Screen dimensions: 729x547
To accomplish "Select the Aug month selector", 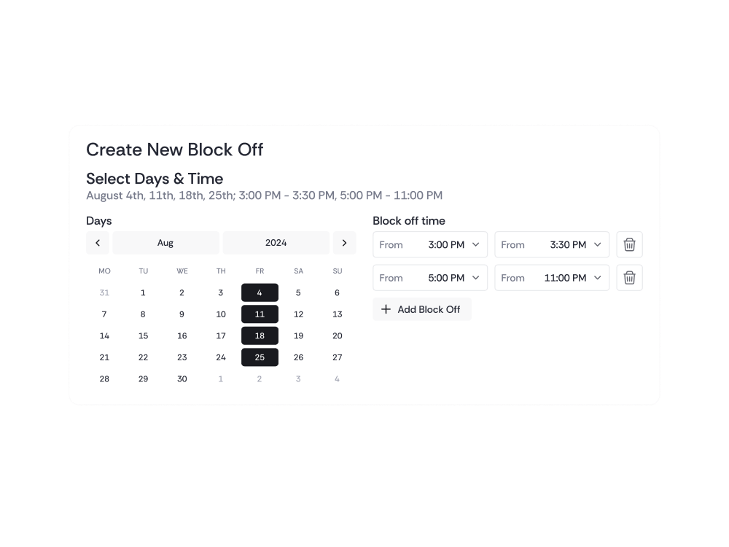I will (165, 242).
